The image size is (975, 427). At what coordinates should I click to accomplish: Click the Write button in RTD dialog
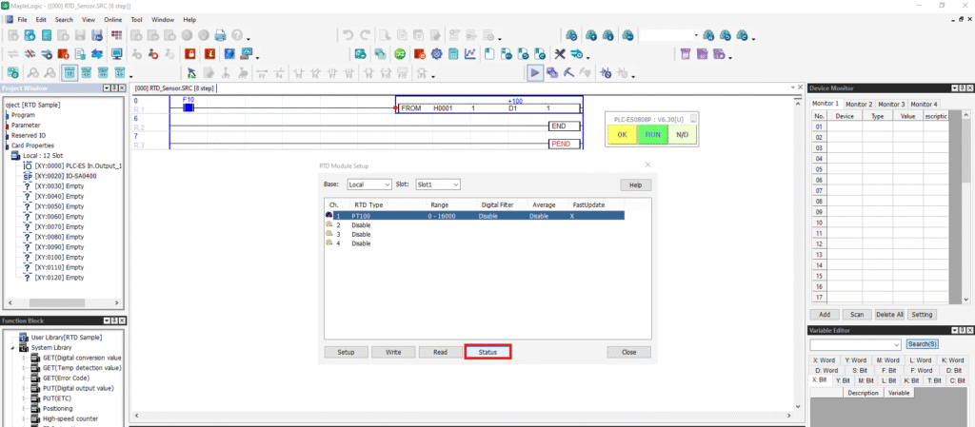[x=393, y=352]
